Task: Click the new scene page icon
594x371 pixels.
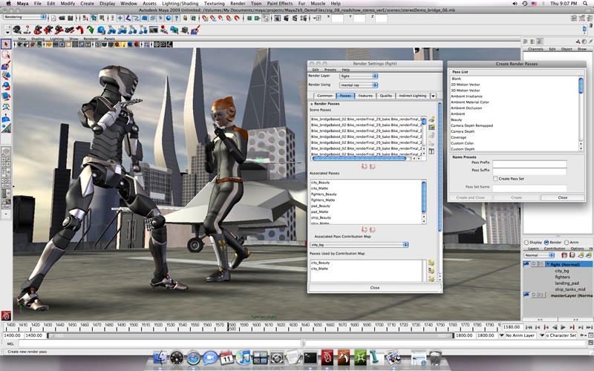Action: [x=53, y=18]
